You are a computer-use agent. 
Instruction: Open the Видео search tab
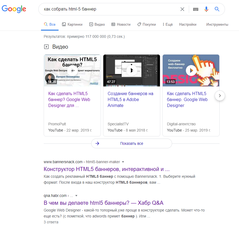click(x=97, y=24)
